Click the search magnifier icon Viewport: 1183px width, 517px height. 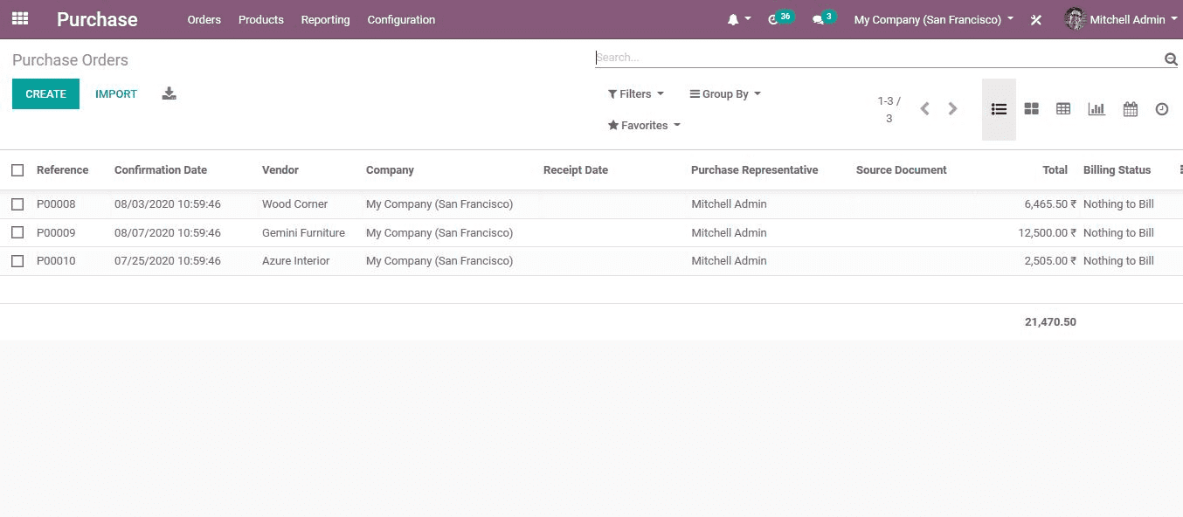tap(1171, 59)
